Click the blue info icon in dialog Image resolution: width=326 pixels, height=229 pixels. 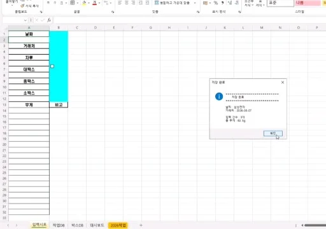pos(219,97)
